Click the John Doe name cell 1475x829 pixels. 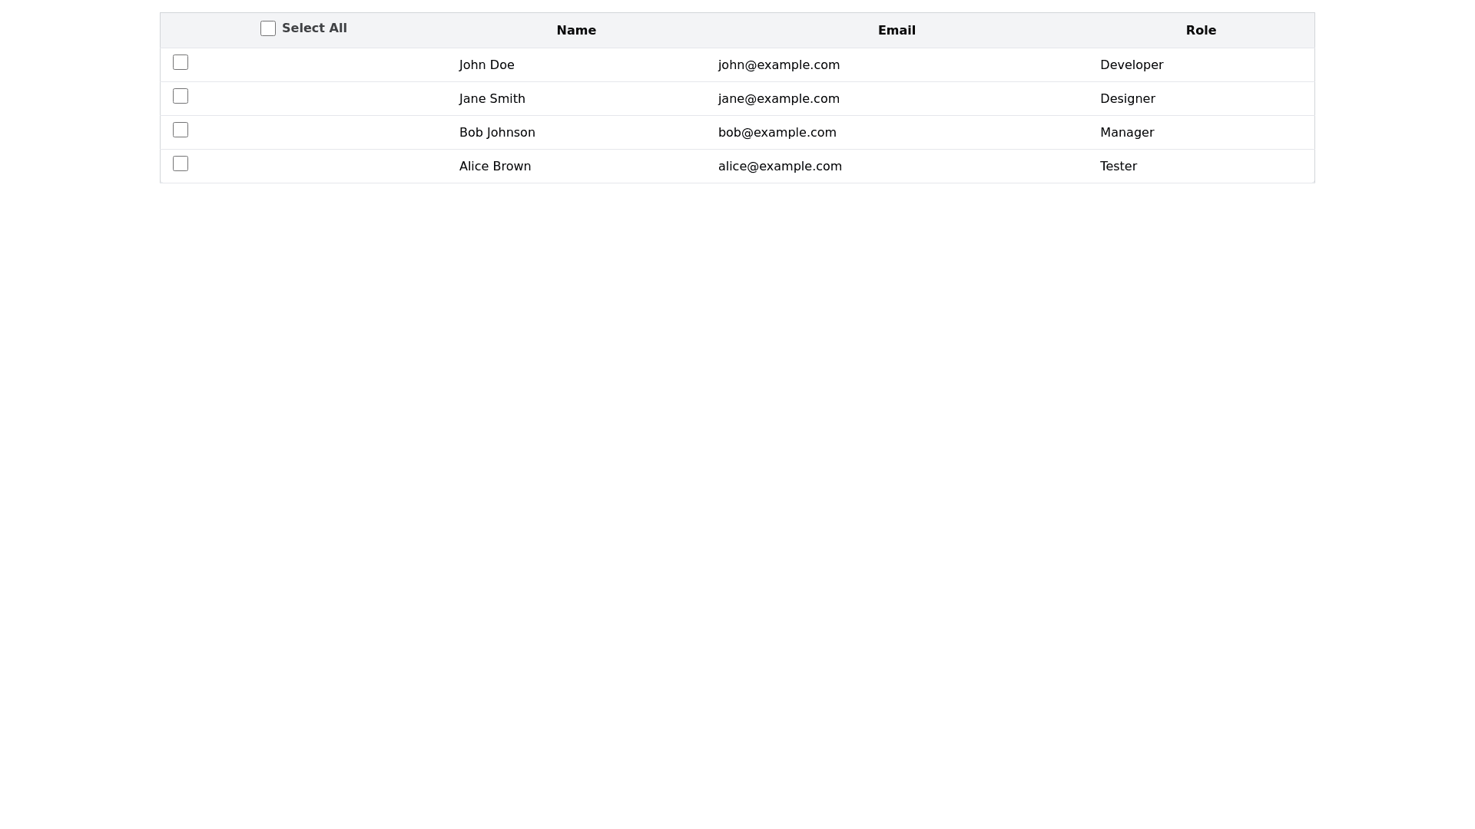(x=487, y=65)
